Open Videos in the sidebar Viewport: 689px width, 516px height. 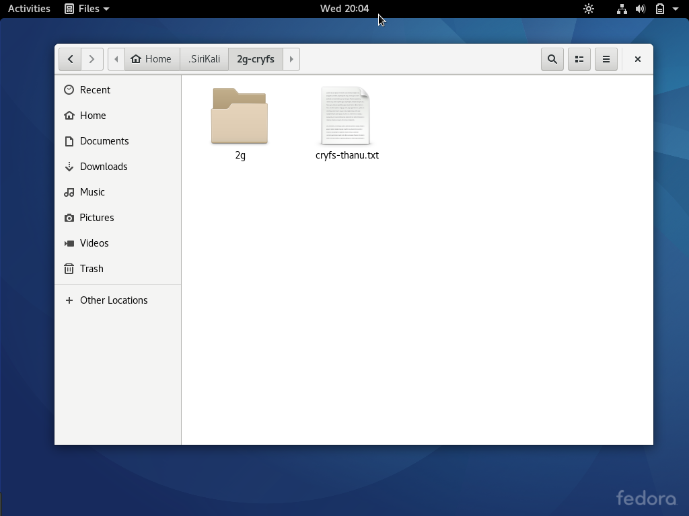[x=118, y=243]
